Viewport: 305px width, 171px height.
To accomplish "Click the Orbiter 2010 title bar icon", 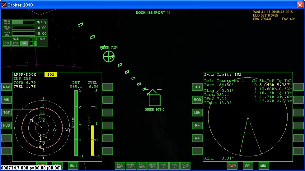I will [4, 5].
